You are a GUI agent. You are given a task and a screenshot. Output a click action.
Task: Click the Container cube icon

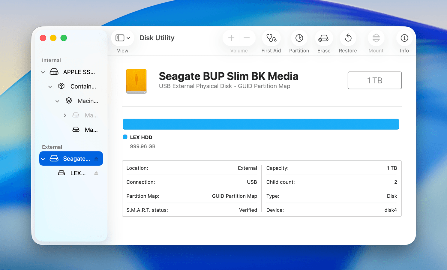(x=61, y=86)
